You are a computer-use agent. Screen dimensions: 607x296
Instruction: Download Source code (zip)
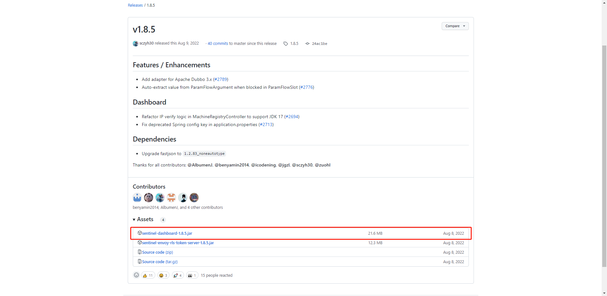(x=157, y=252)
